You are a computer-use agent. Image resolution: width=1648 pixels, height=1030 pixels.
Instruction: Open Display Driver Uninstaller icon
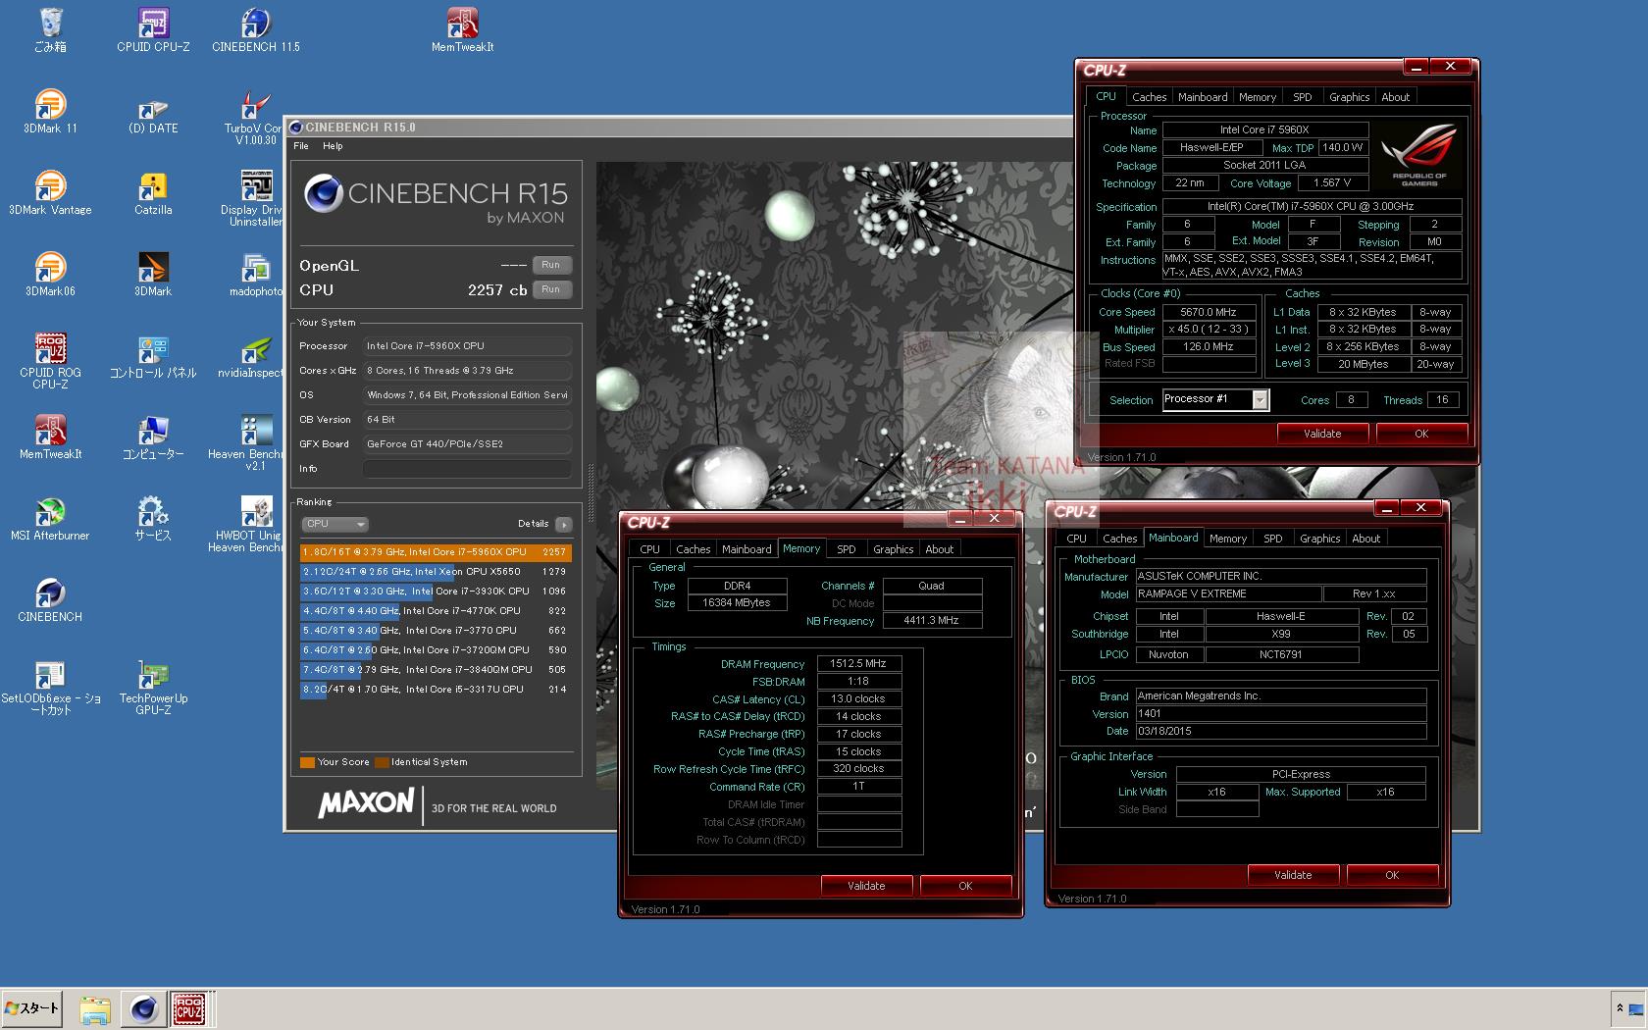click(x=252, y=198)
